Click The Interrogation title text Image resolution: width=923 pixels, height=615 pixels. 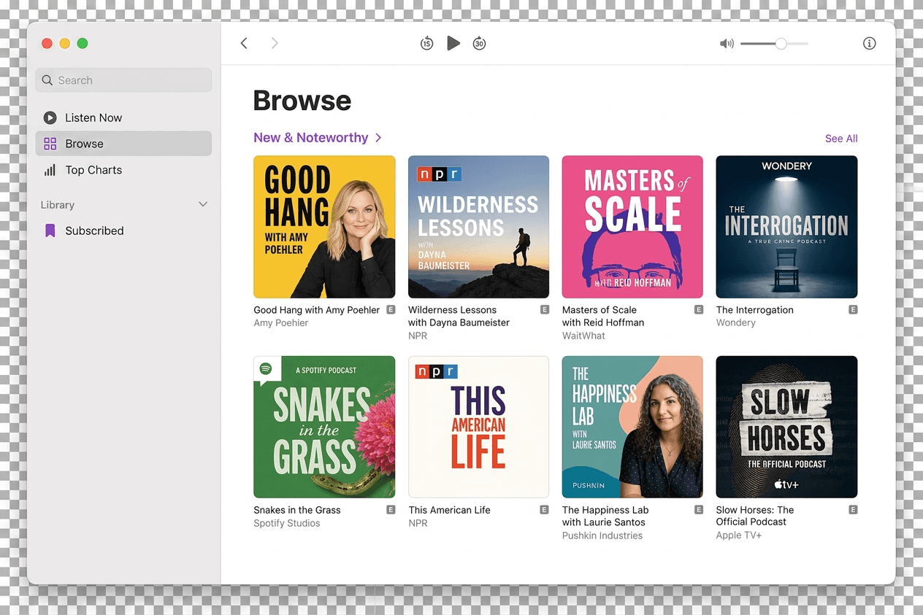(754, 310)
